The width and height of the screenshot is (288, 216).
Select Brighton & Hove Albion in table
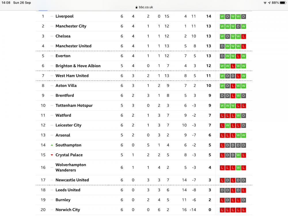click(78, 66)
